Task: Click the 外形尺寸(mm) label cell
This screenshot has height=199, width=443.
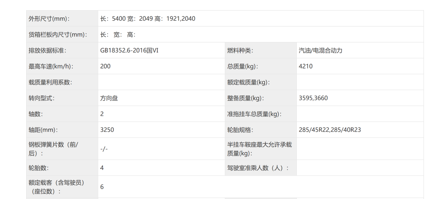Action: [x=49, y=19]
